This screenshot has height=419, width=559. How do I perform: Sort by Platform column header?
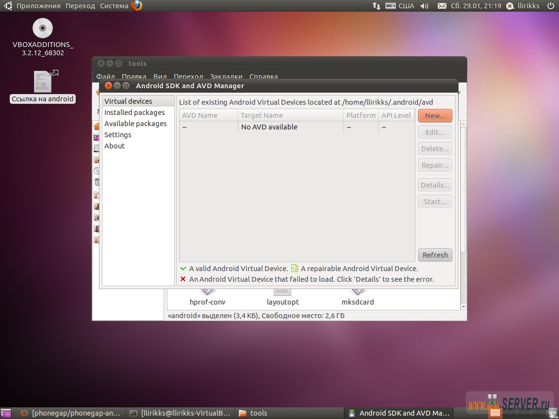pos(361,115)
